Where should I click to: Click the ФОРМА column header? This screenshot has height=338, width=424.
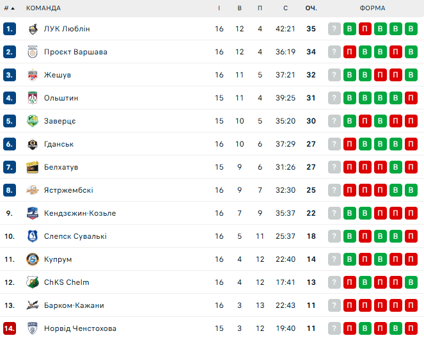(372, 8)
